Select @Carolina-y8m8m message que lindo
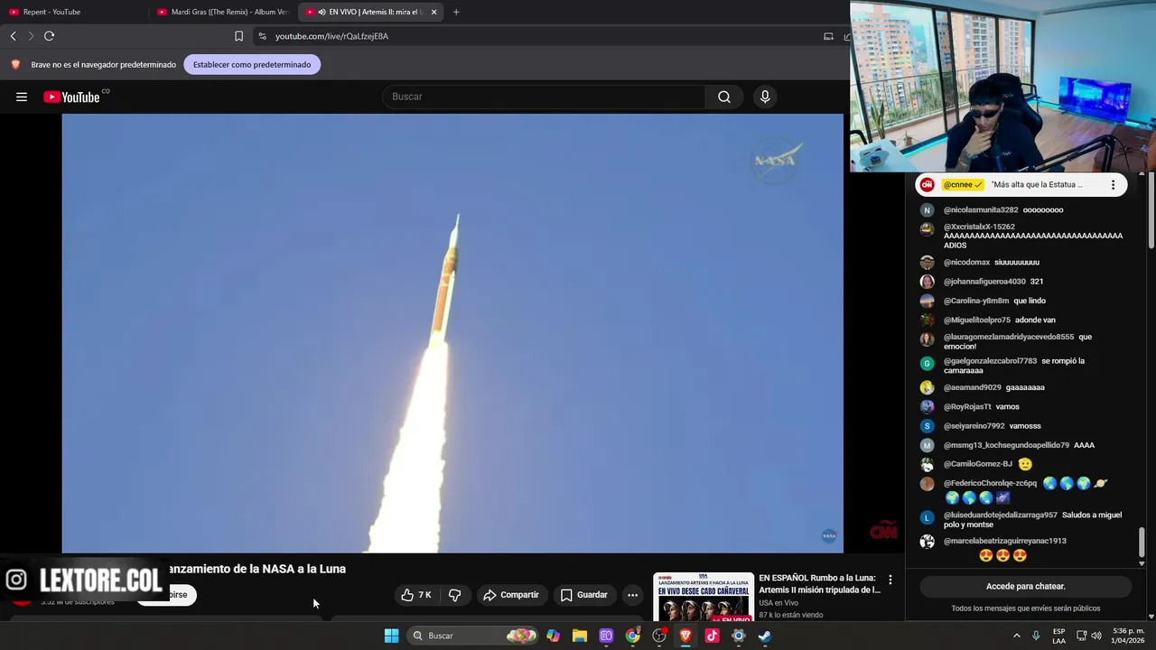Viewport: 1156px width, 650px height. pos(994,301)
